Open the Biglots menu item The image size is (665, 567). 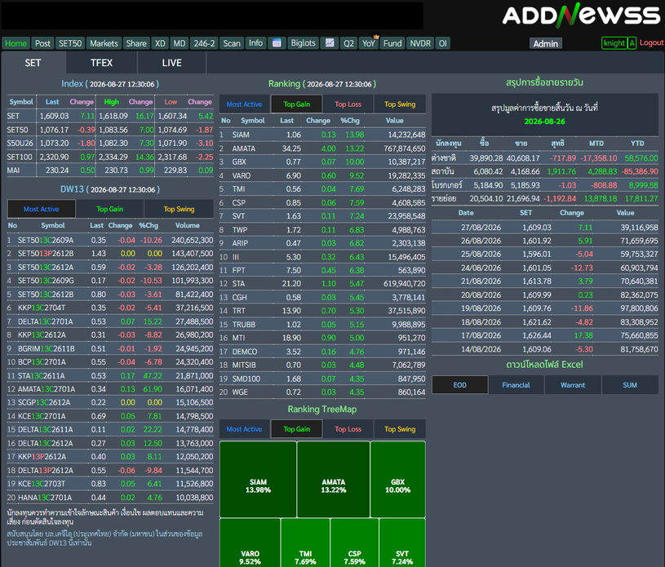(304, 43)
